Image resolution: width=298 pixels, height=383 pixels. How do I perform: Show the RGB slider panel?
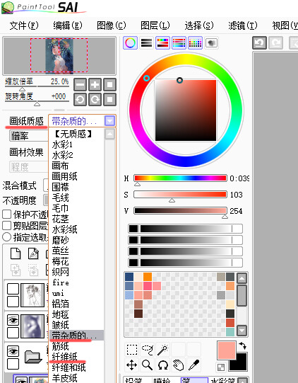tap(146, 43)
